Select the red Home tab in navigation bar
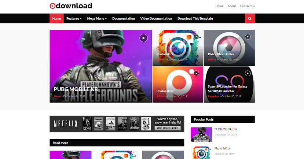This screenshot has height=159, width=304. [x=56, y=19]
